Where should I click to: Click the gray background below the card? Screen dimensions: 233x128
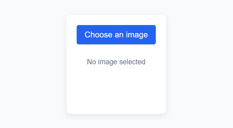click(x=116, y=121)
